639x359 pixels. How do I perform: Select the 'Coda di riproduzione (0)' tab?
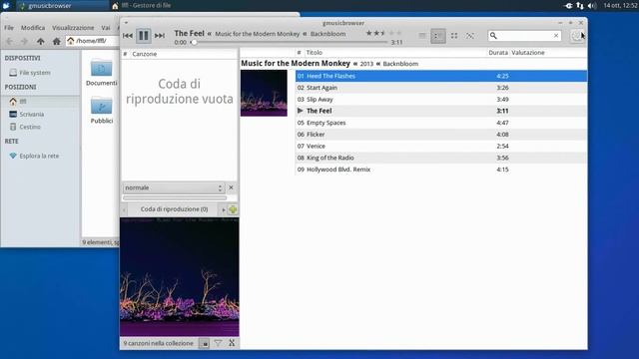(174, 209)
